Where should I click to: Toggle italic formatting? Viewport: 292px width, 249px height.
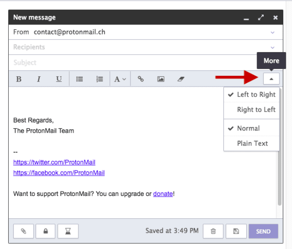click(39, 79)
